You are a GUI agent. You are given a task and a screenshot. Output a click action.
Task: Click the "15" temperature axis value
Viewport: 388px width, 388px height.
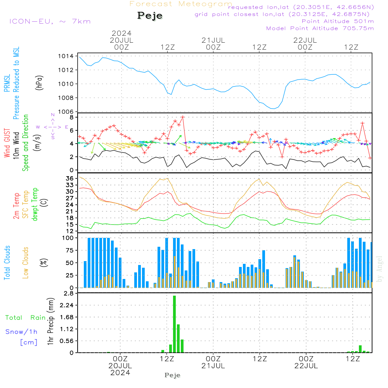70,225
